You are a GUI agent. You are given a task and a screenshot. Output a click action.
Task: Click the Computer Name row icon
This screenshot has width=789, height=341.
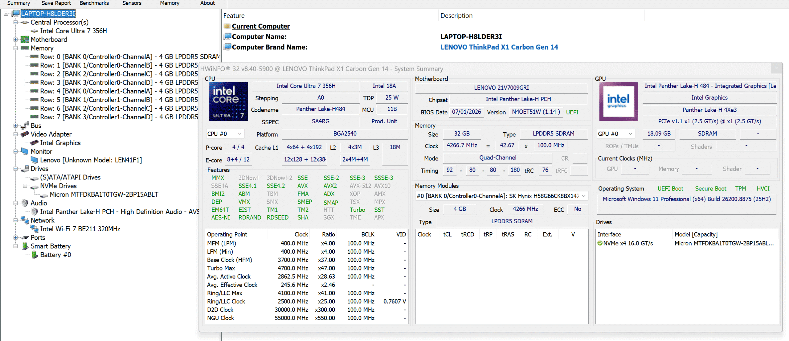point(227,36)
